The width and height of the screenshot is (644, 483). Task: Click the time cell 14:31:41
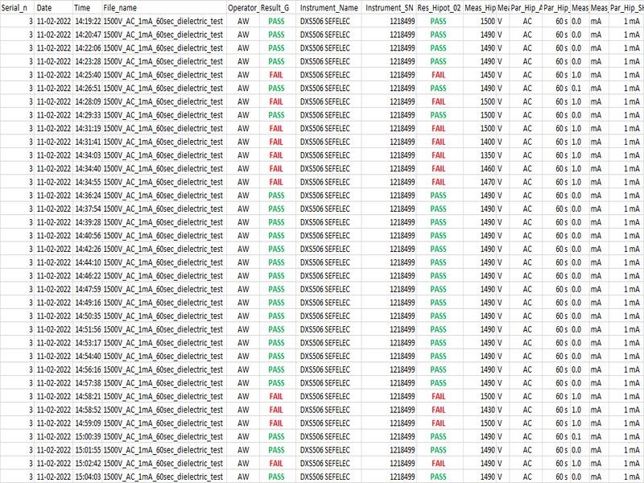pyautogui.click(x=88, y=142)
